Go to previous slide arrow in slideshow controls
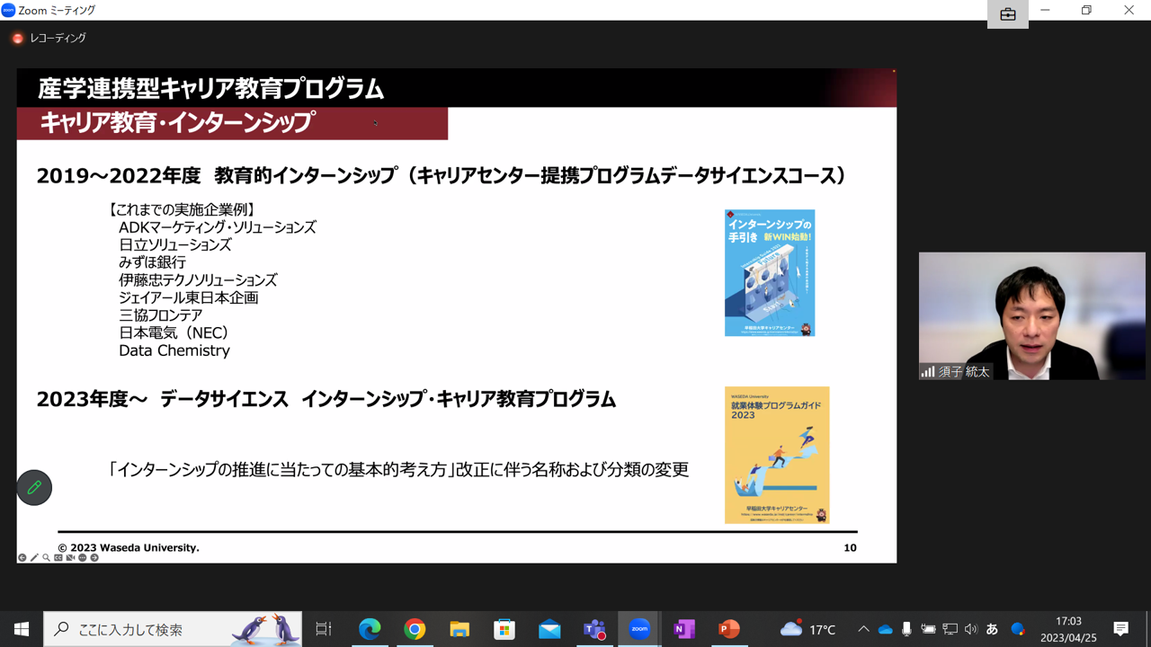The height and width of the screenshot is (647, 1151). tap(22, 558)
